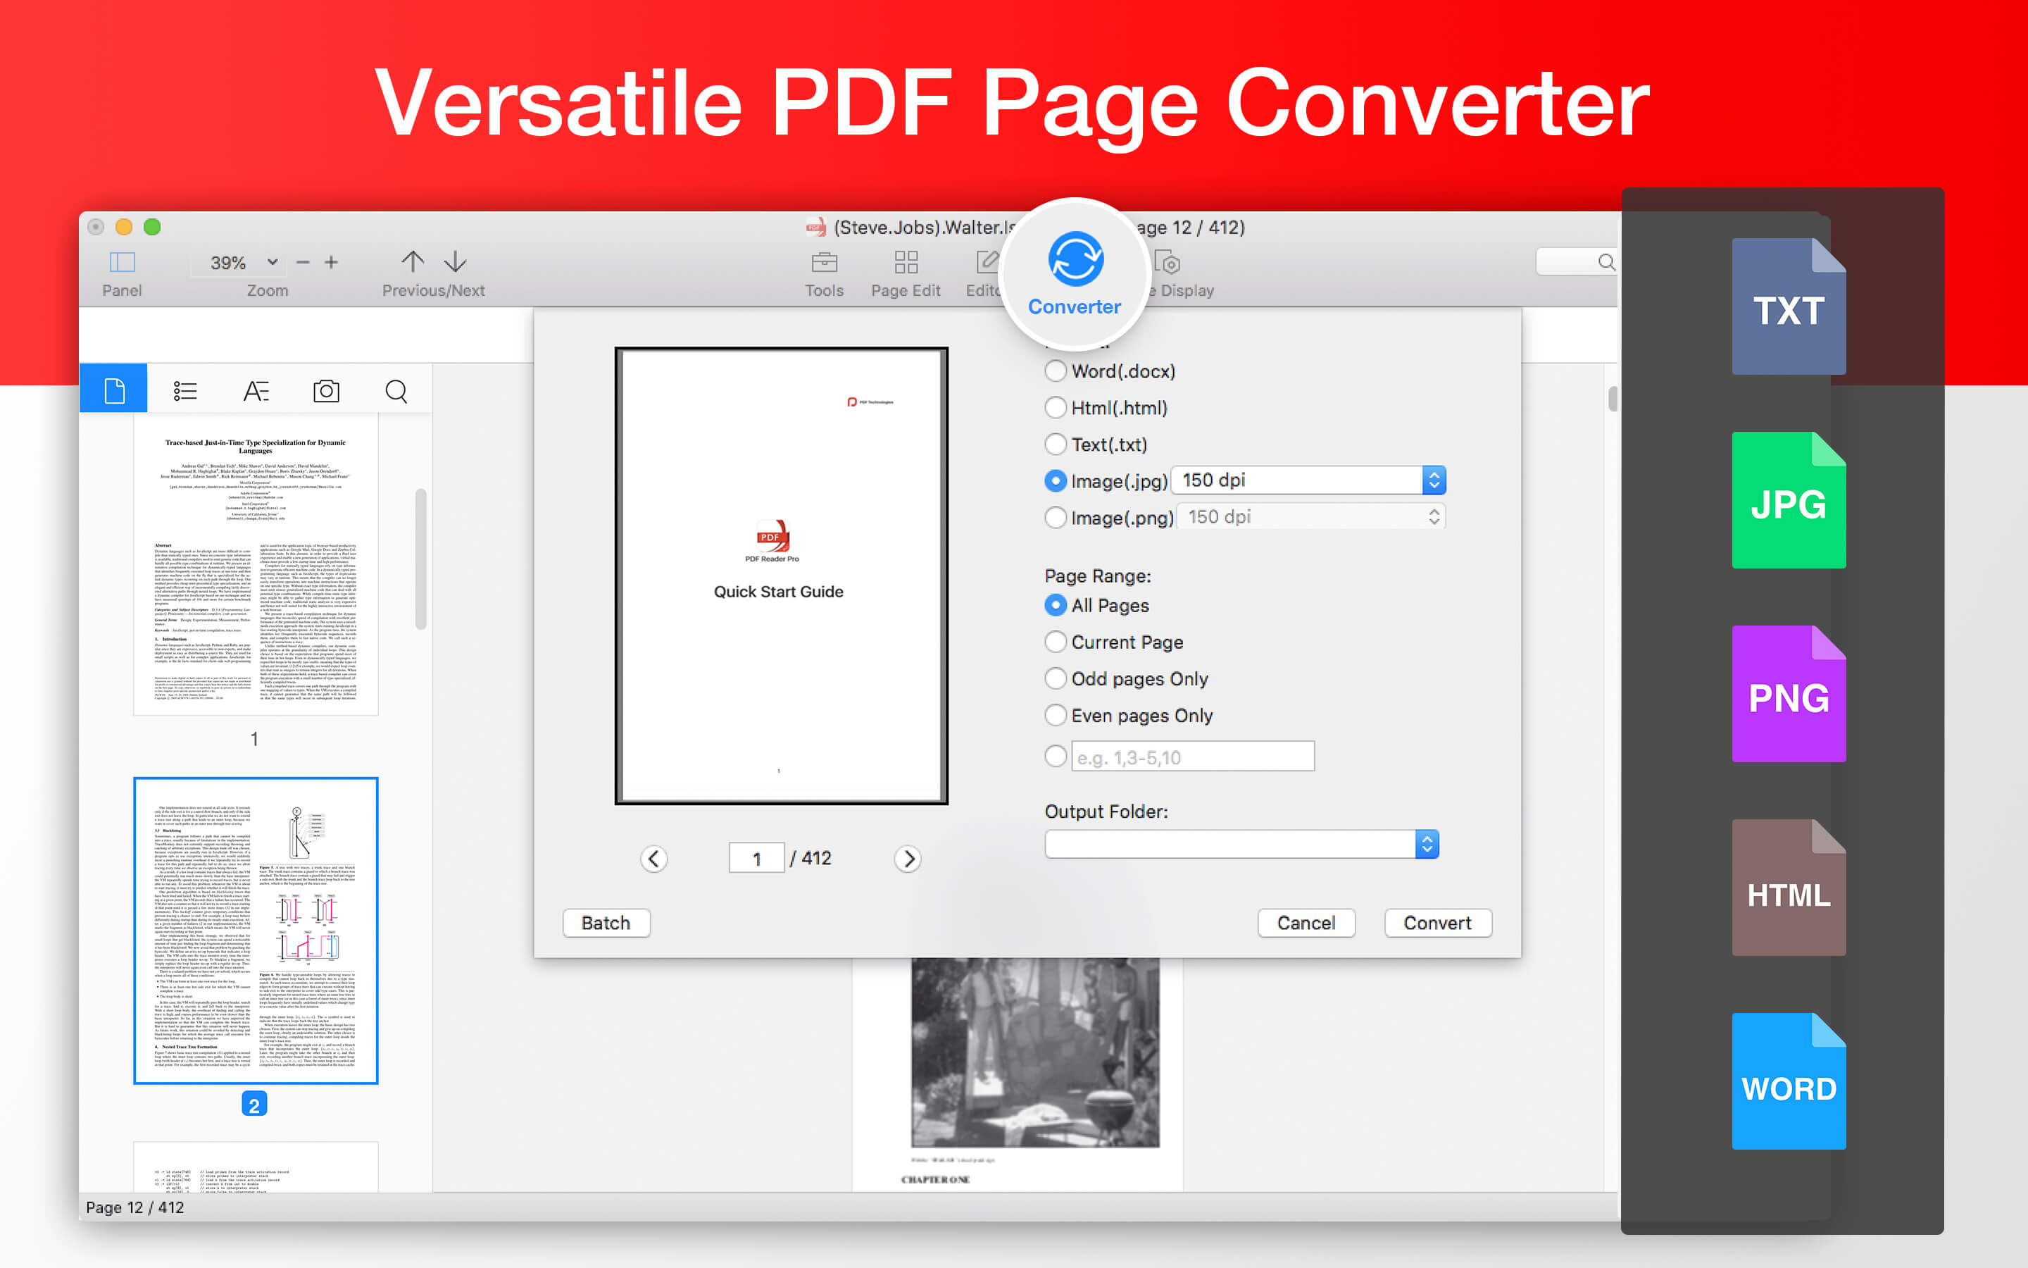Select Word(.docx) output format

click(1056, 371)
